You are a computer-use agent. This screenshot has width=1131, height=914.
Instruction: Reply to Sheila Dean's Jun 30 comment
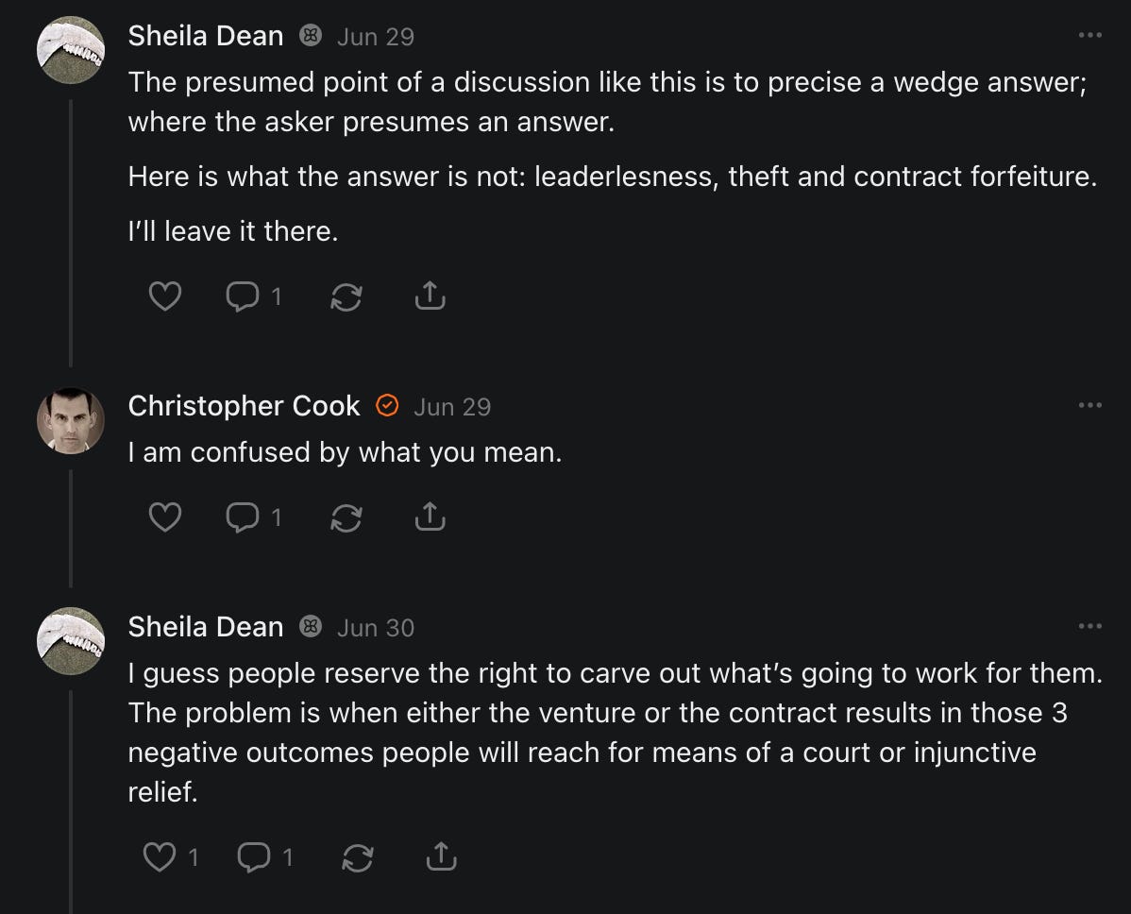(x=254, y=856)
